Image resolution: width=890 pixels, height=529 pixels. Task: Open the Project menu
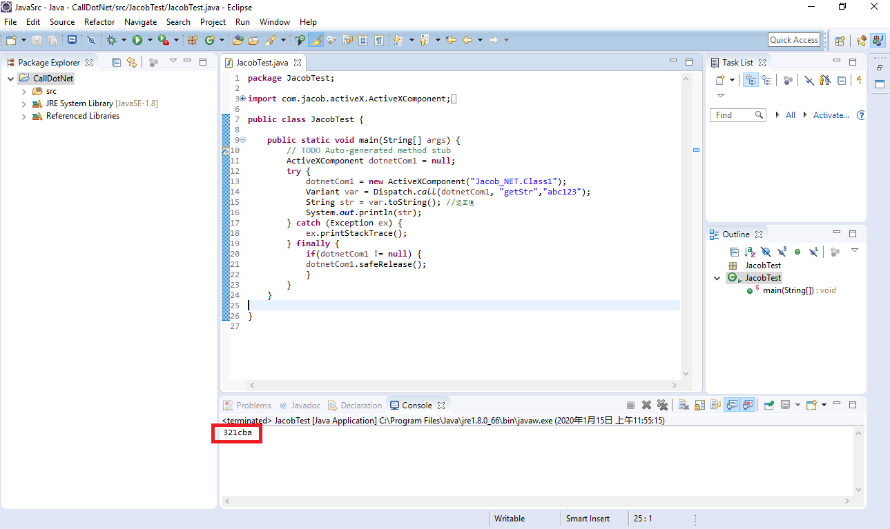[213, 22]
